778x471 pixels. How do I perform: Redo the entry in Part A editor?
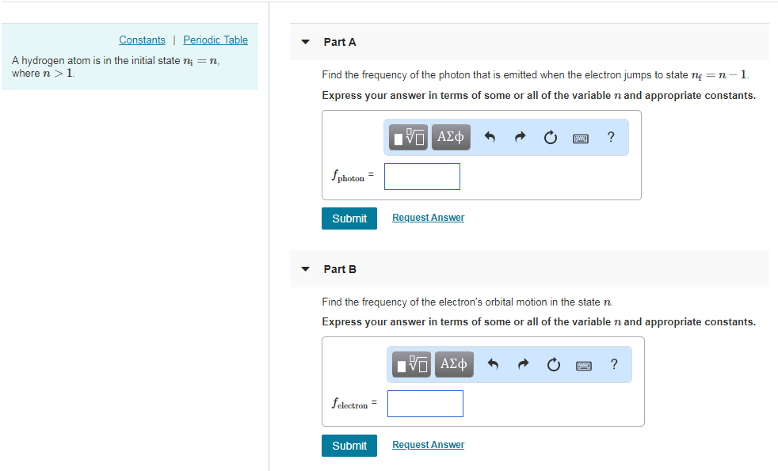(520, 137)
